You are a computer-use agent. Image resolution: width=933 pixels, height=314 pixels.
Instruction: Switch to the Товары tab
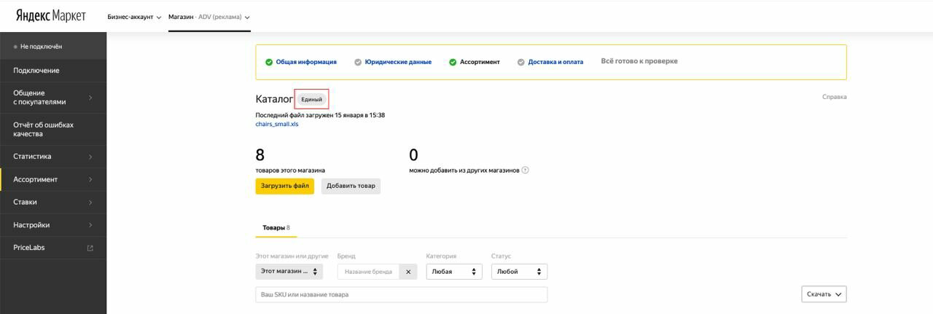[x=276, y=227]
